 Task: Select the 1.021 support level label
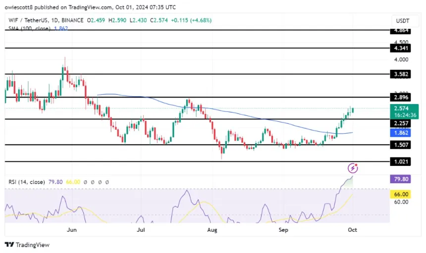(x=402, y=161)
